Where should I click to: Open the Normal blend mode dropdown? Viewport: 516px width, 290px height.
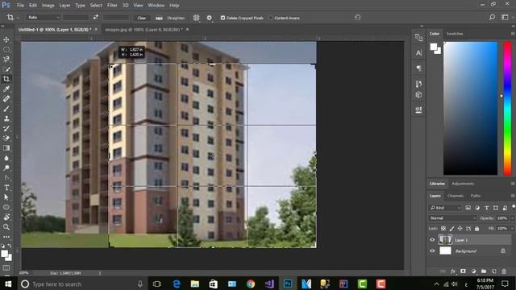pos(453,218)
